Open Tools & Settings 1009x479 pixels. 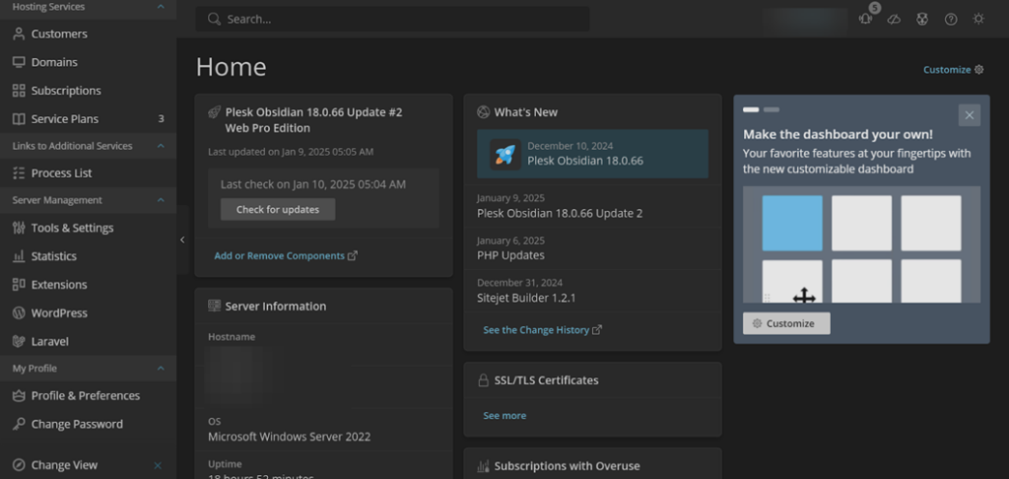(72, 228)
